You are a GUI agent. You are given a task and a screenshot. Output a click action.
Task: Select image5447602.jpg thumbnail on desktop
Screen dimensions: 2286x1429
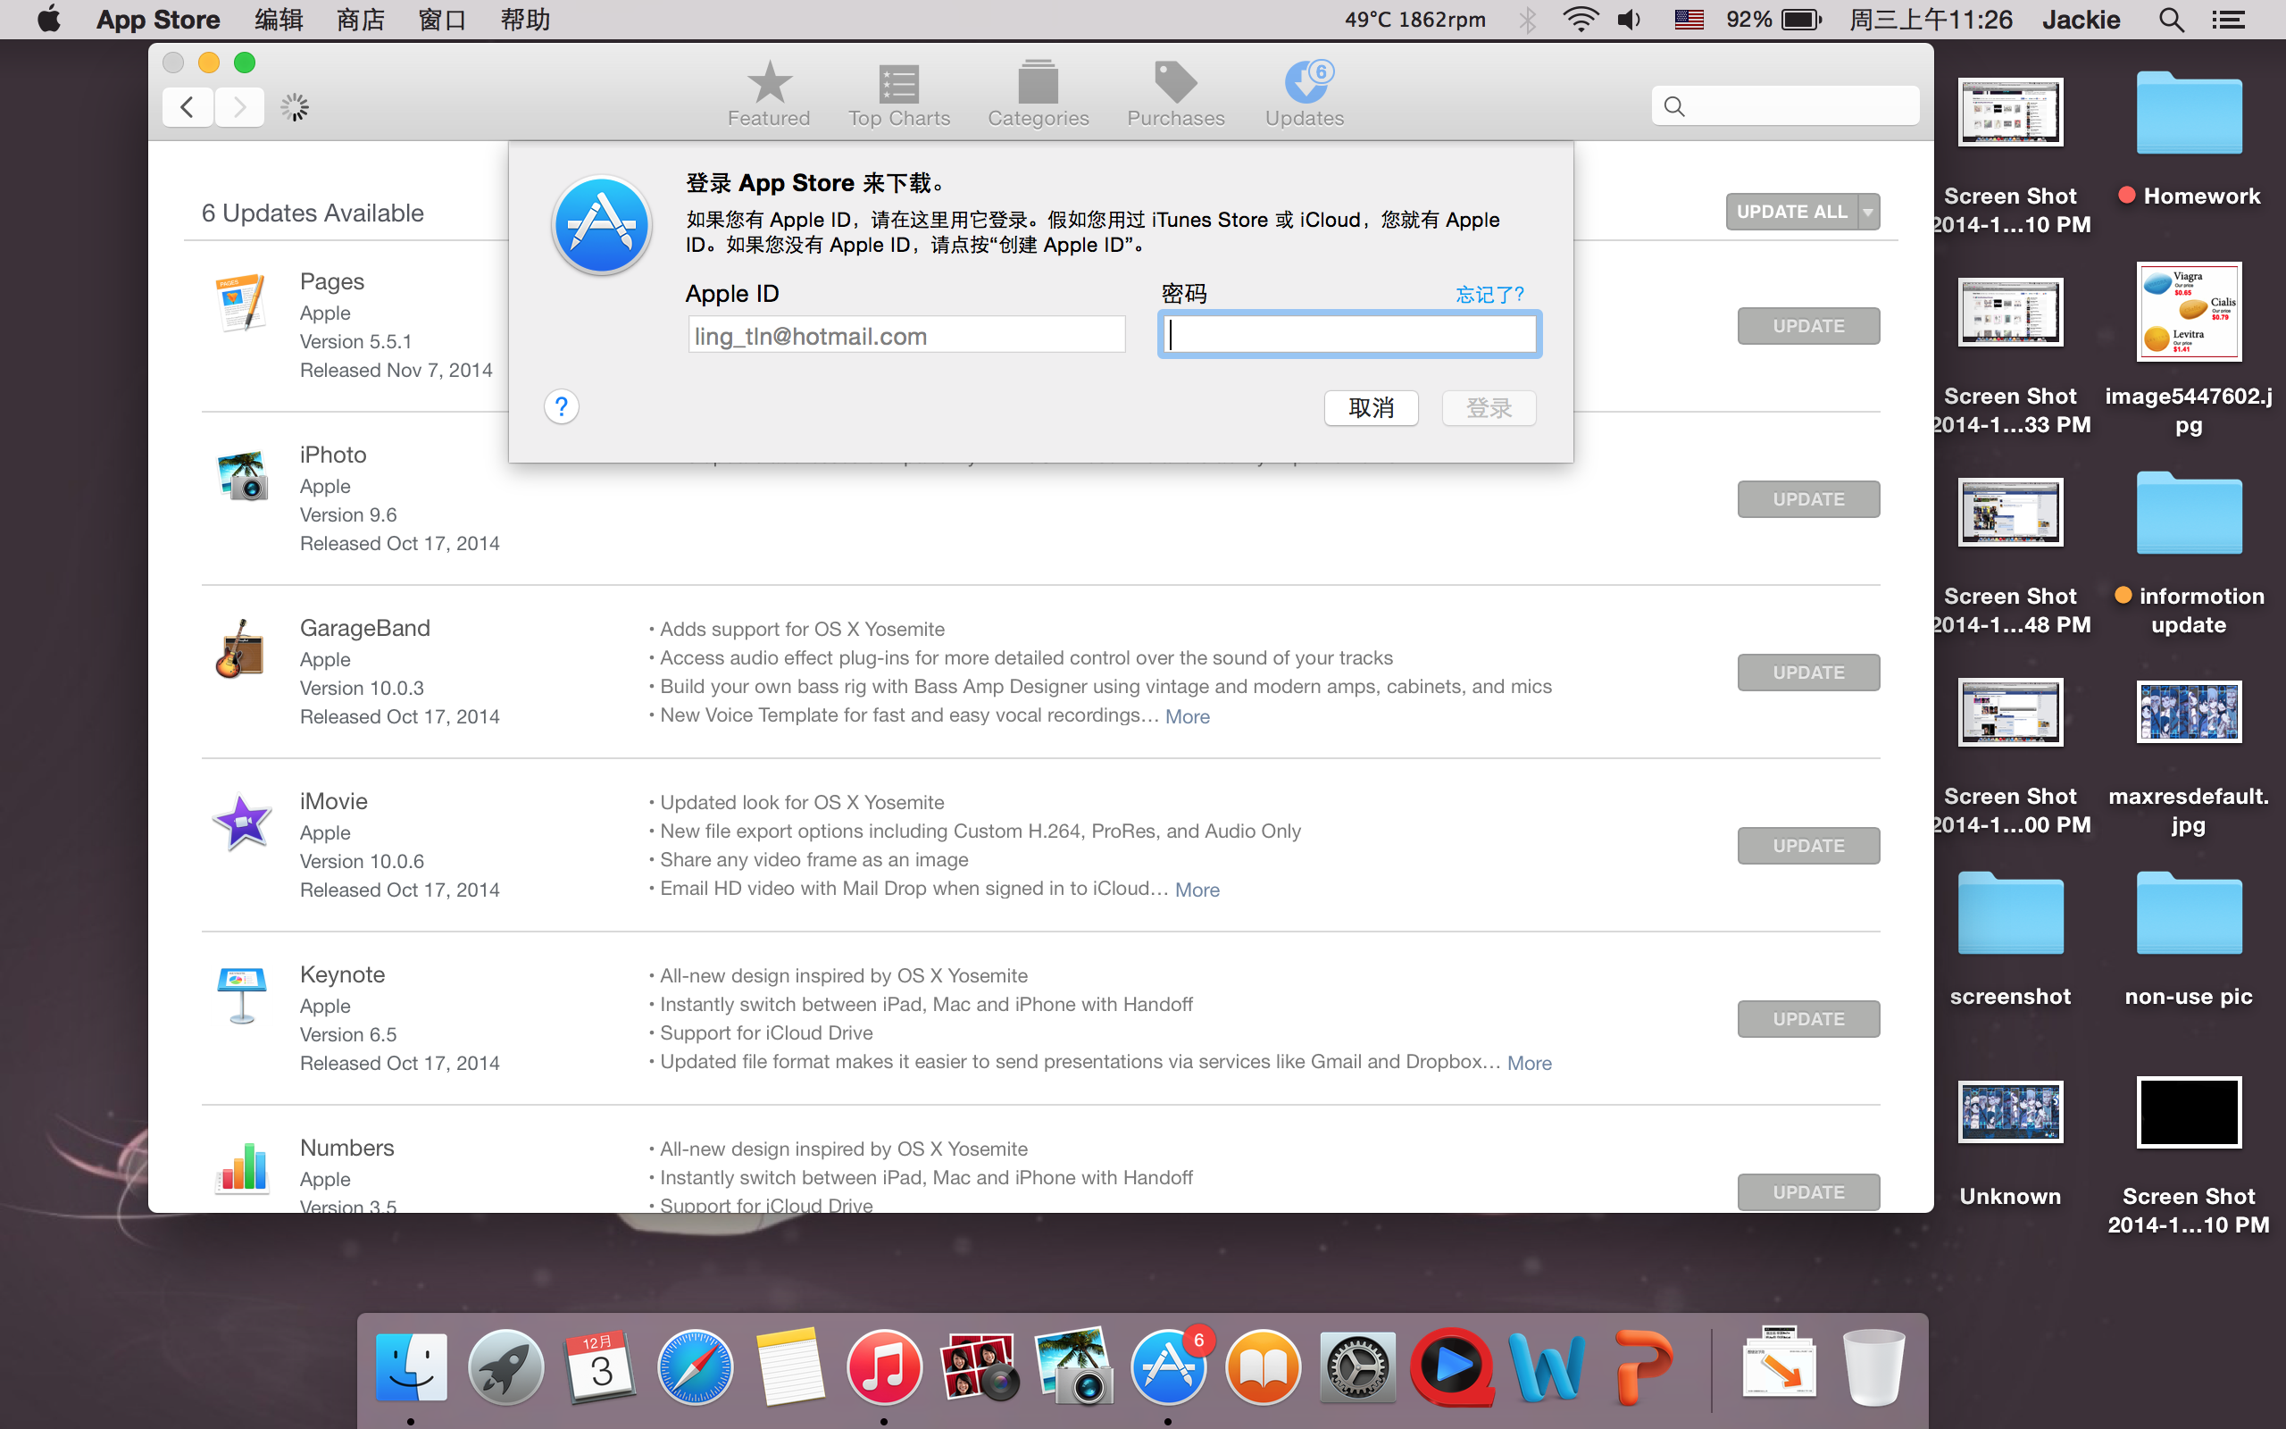point(2189,312)
